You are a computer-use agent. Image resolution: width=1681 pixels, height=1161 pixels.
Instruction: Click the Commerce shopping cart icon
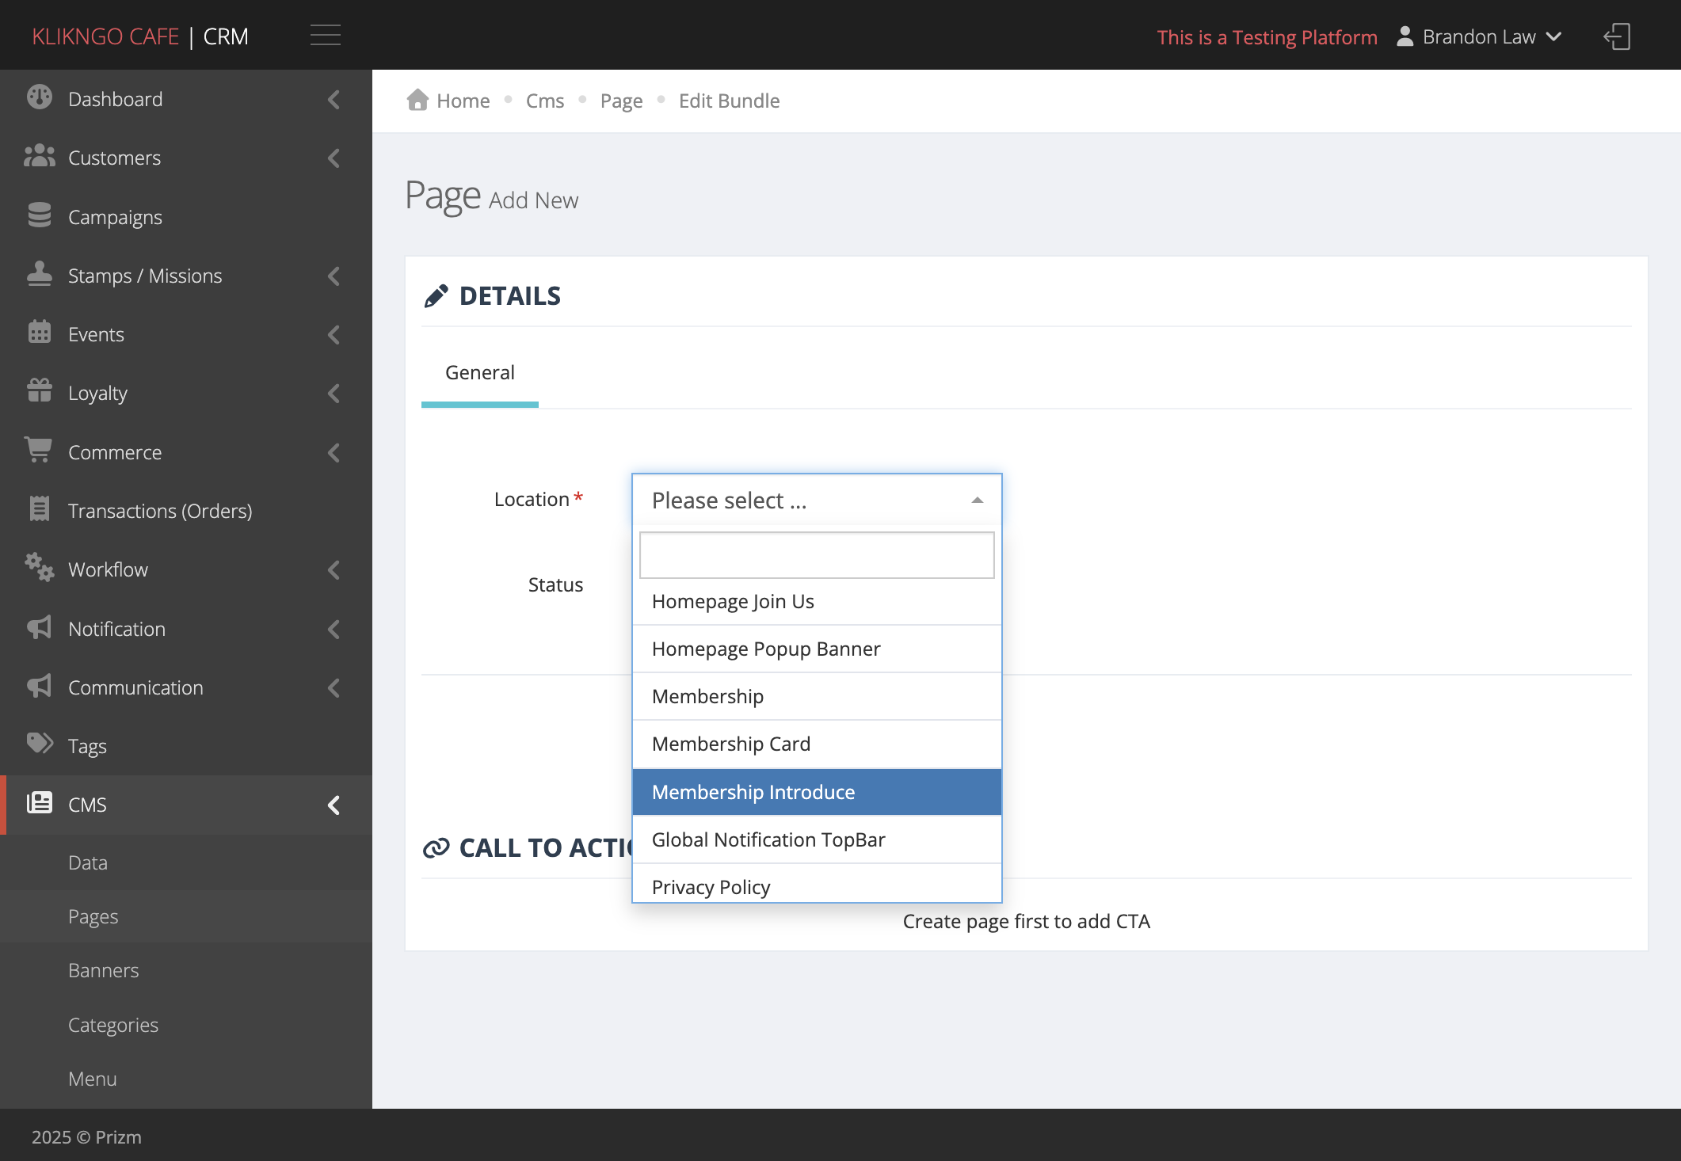pos(38,450)
